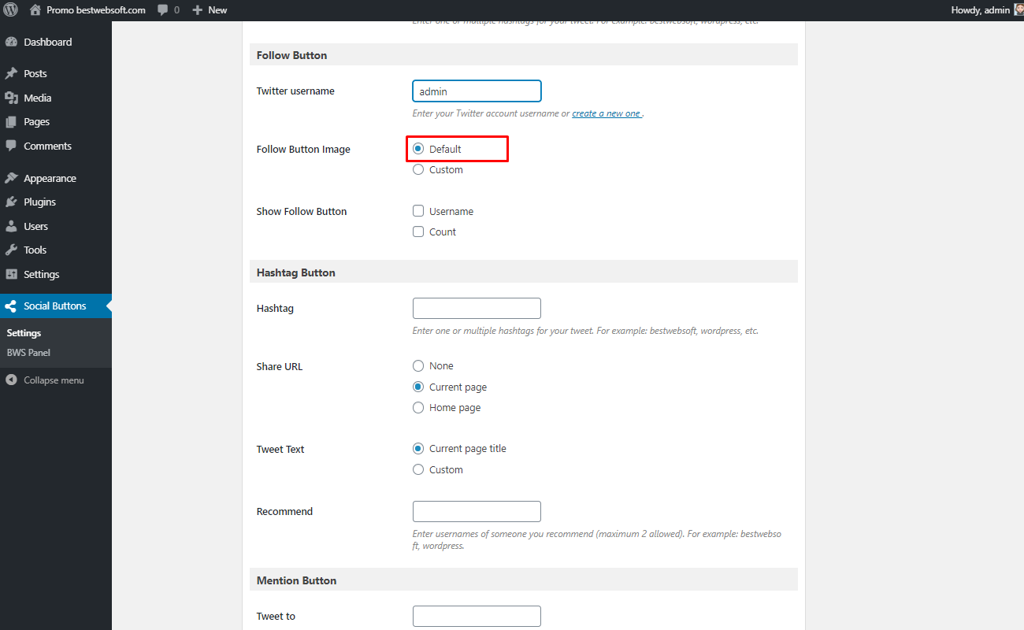1024x630 pixels.
Task: Click the Pages icon in sidebar
Action: 11,122
